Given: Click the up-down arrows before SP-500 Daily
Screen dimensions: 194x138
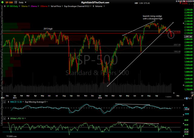Looking at the screenshot, I should (x=5, y=6).
